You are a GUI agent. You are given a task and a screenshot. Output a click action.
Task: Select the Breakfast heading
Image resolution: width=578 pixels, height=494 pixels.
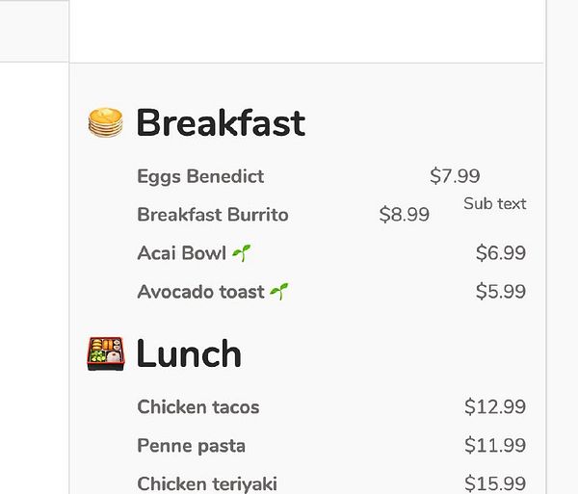[x=220, y=123]
